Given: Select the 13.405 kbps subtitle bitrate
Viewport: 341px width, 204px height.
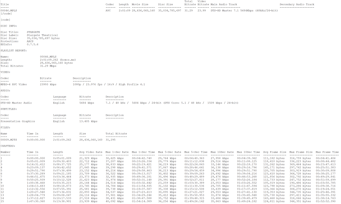Looking at the screenshot, I should coord(88,121).
